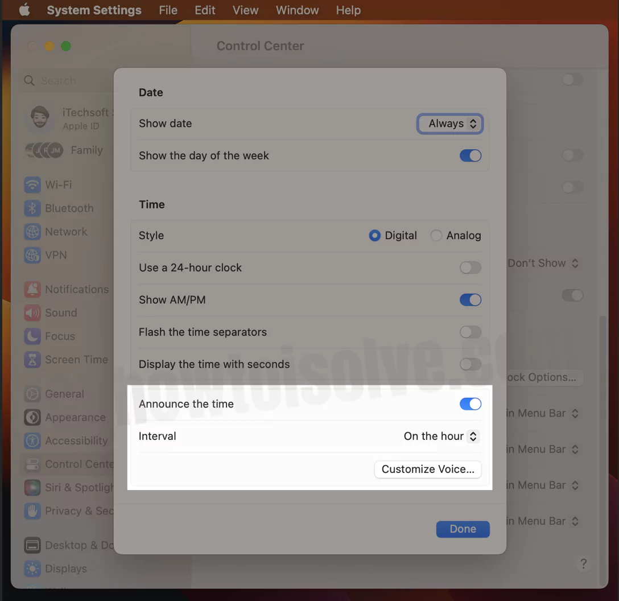Turn off Show AM/PM

[x=470, y=300]
